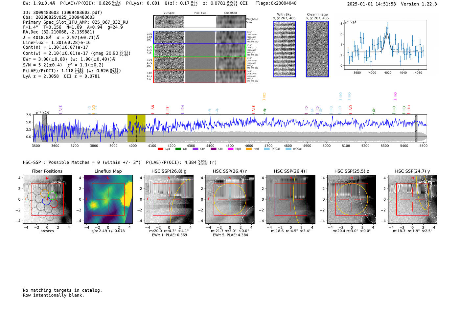Viewport: 460px width, 313px height.
Task: Click the 's/b: 2.49 +/- 0.078' caption
Action: 108,231
